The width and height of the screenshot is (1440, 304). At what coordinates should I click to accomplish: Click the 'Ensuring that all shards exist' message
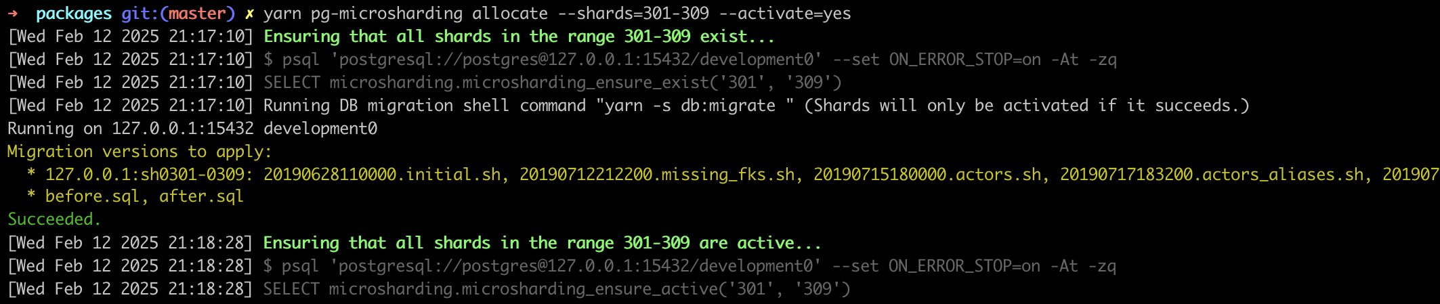click(519, 37)
